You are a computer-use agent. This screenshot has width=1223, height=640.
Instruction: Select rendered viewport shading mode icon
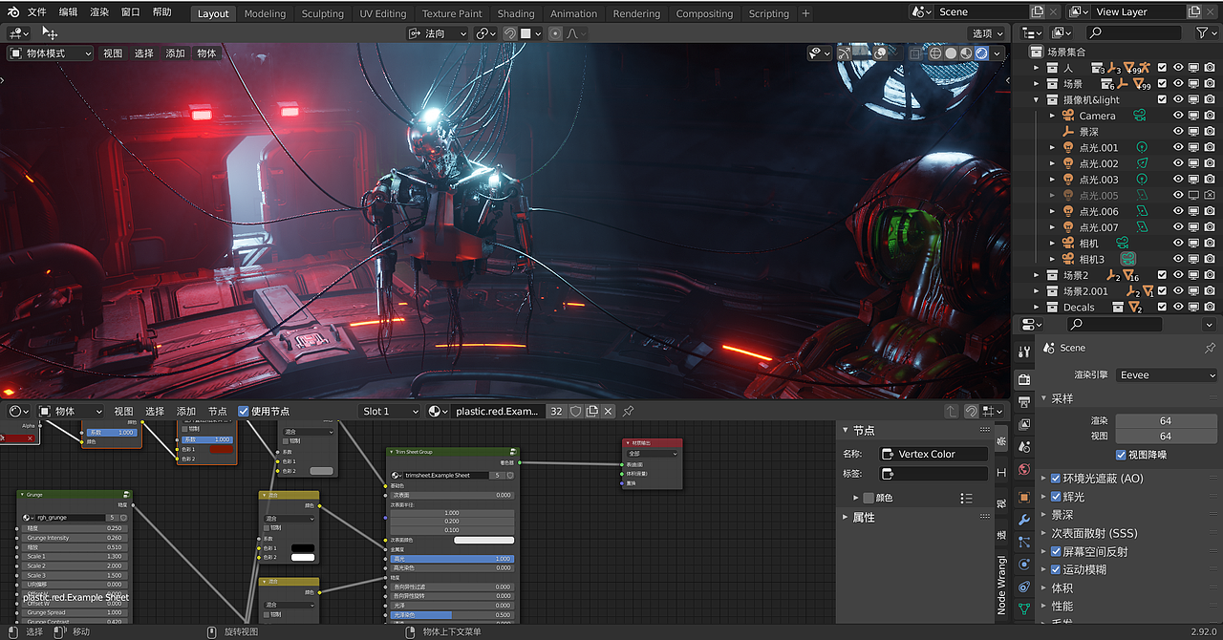981,53
